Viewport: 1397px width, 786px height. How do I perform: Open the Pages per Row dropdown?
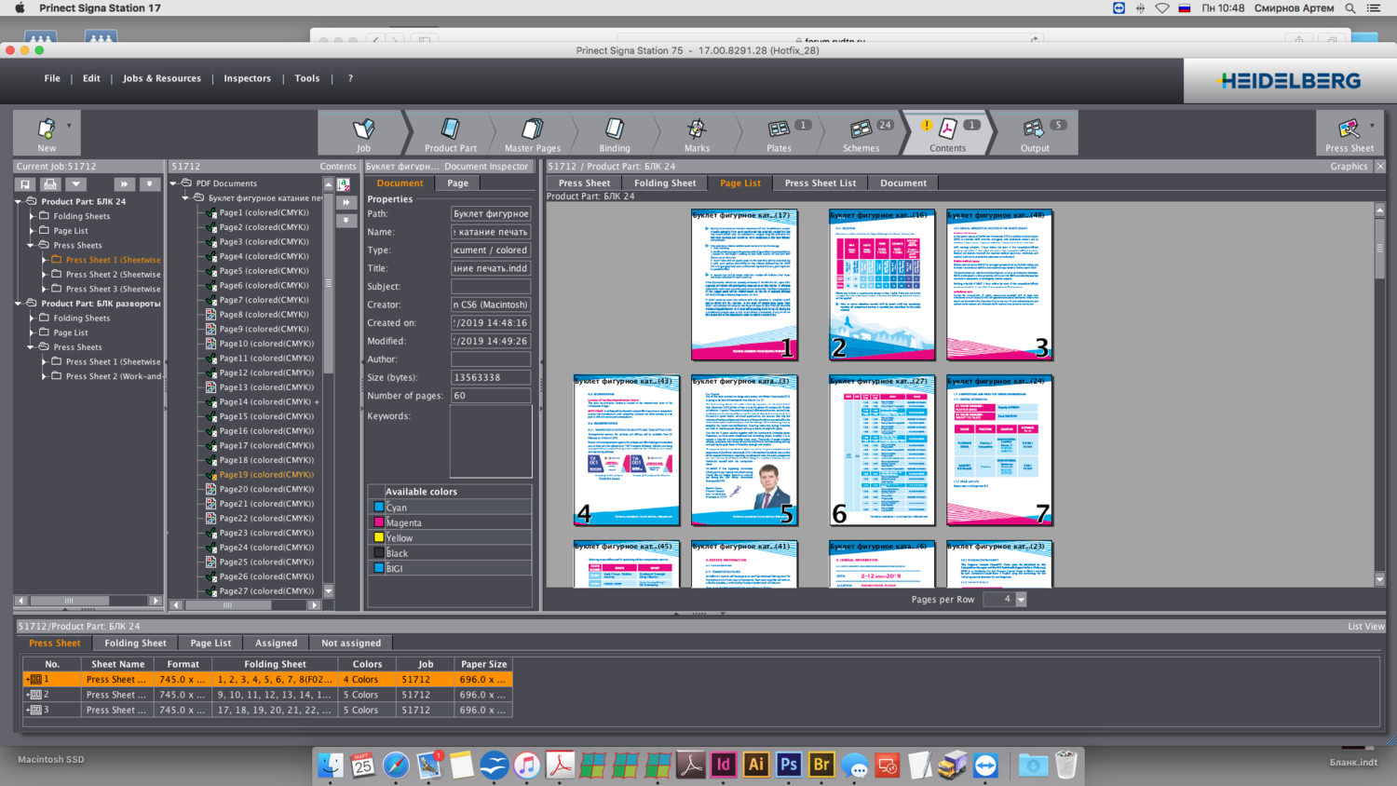pos(1021,599)
